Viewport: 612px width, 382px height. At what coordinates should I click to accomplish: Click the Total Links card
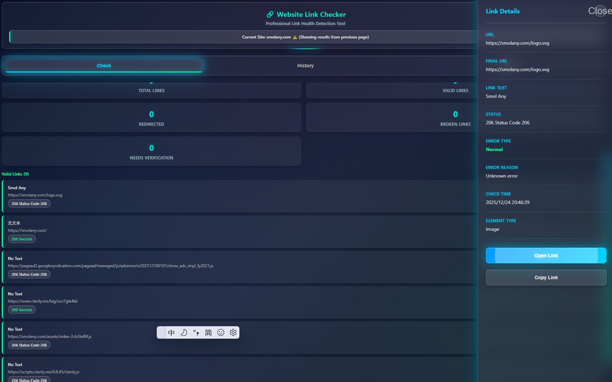pyautogui.click(x=152, y=90)
